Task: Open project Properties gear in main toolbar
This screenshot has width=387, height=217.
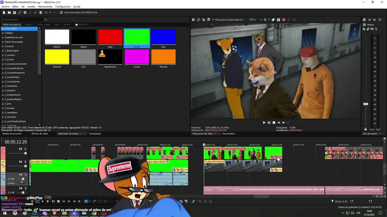Action: tap(25, 12)
